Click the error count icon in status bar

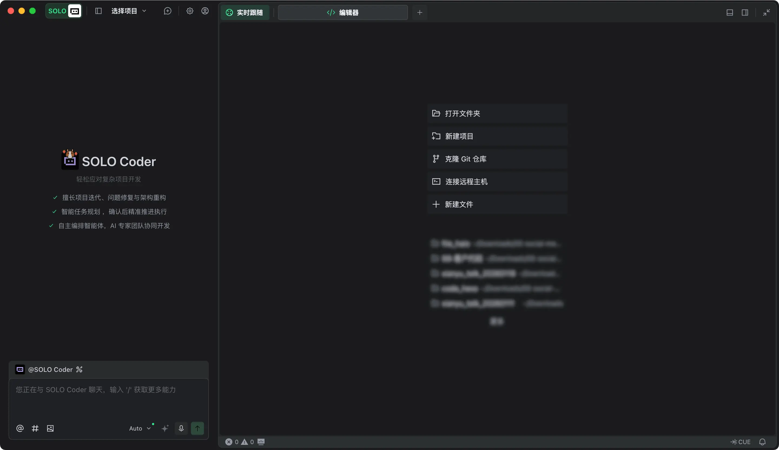click(x=229, y=442)
